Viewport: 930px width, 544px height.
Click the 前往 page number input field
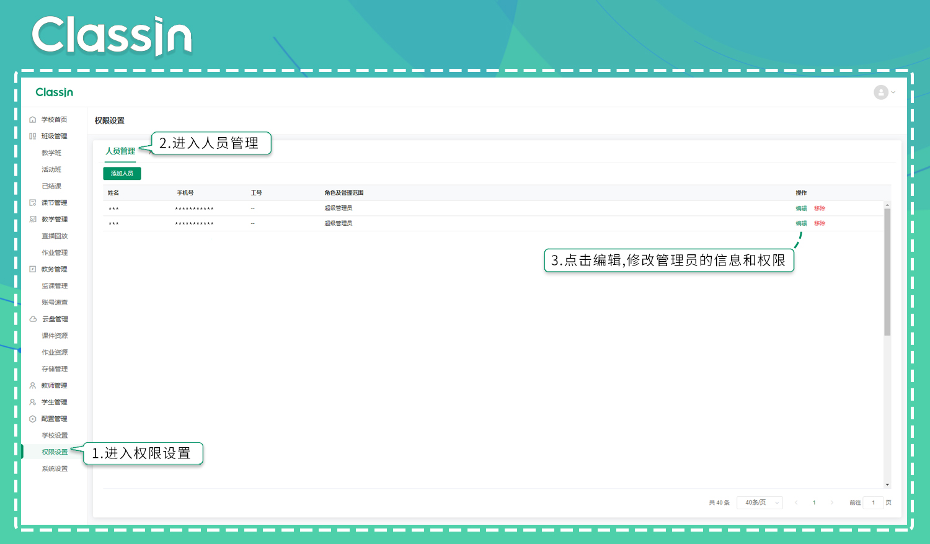[x=873, y=502]
